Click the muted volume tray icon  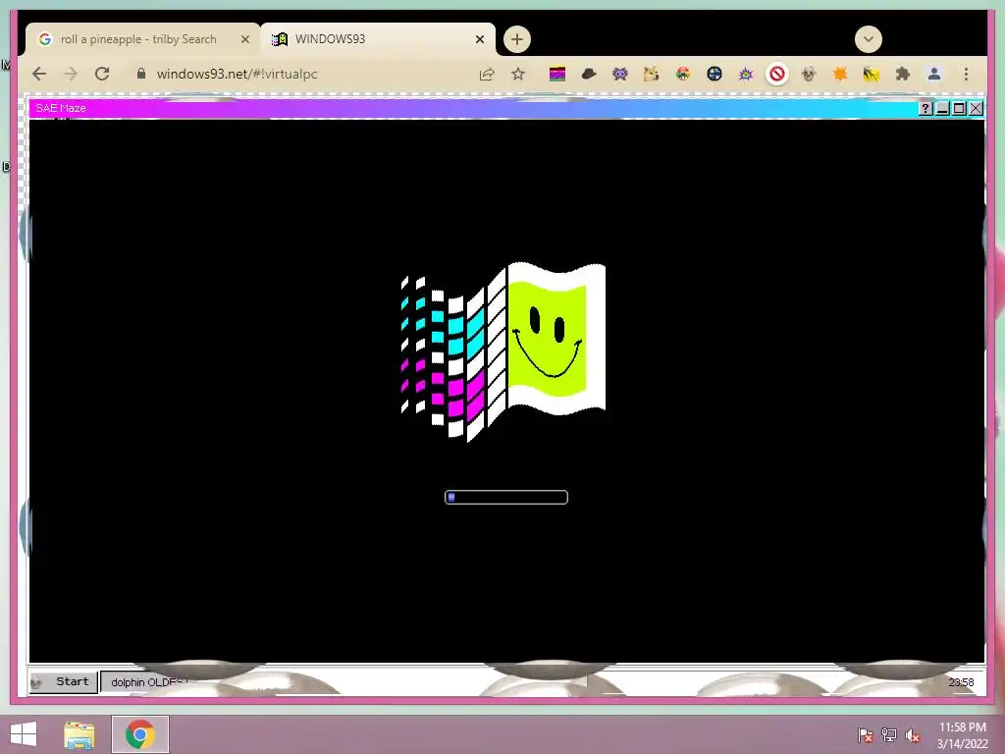point(912,735)
